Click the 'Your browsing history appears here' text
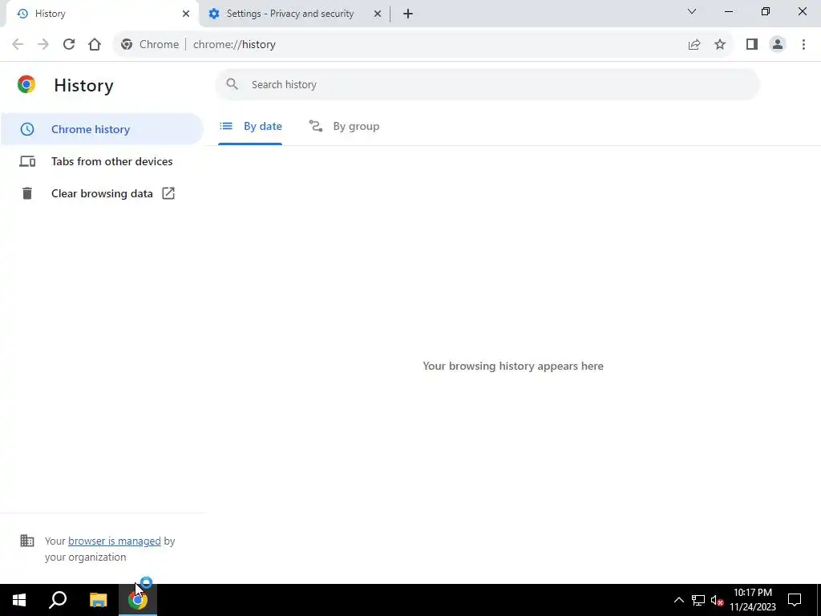 (513, 366)
